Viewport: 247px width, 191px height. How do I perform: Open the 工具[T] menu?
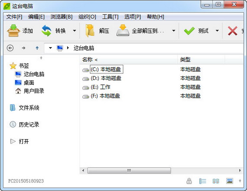pyautogui.click(x=110, y=17)
